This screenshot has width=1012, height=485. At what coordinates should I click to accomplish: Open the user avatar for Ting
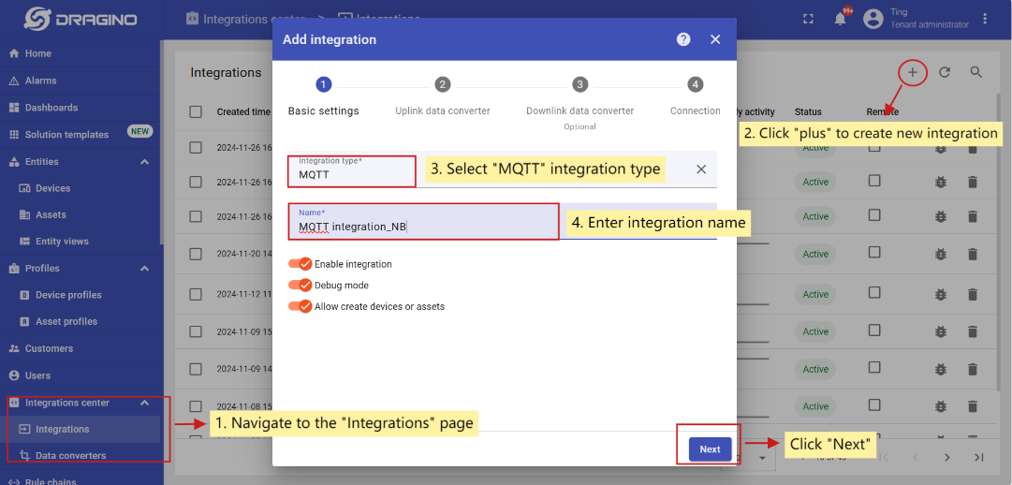(873, 19)
